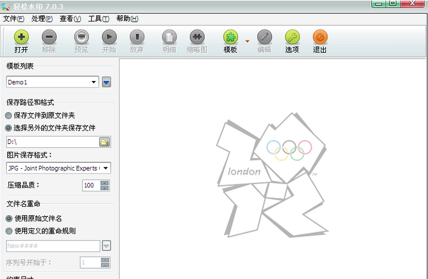This screenshot has width=428, height=279.
Task: Open 选项 (Options) wrench icon
Action: 292,37
